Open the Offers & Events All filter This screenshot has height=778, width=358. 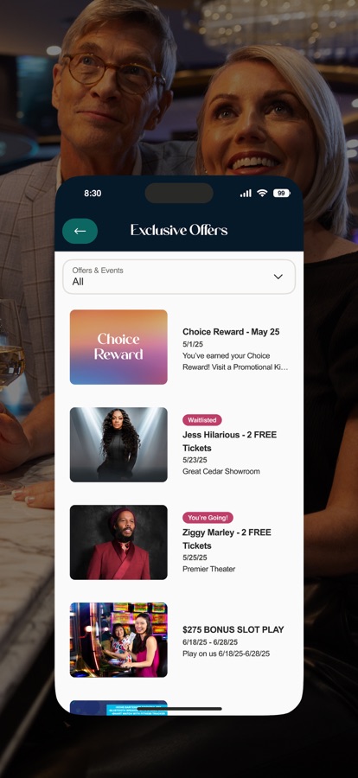pyautogui.click(x=179, y=277)
